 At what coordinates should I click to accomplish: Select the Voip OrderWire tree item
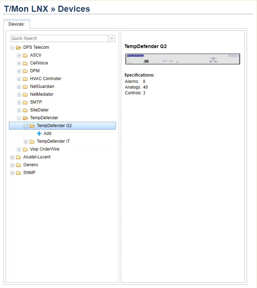(45, 149)
